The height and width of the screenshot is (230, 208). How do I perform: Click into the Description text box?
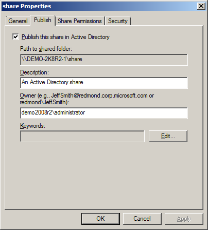point(104,83)
